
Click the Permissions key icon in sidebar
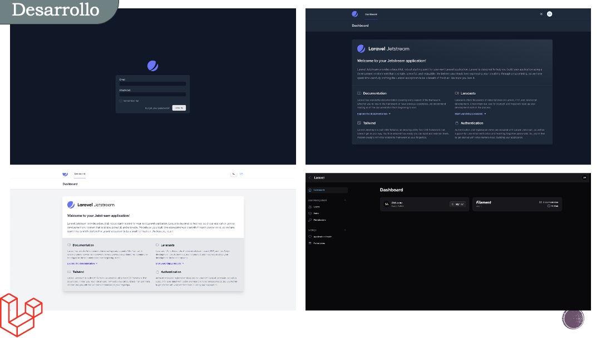click(310, 220)
